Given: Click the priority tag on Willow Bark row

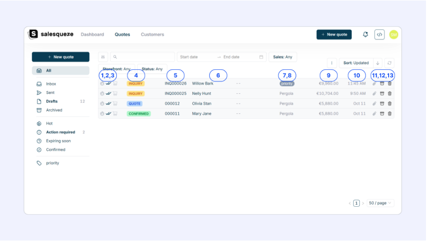Looking at the screenshot, I should pyautogui.click(x=287, y=84).
